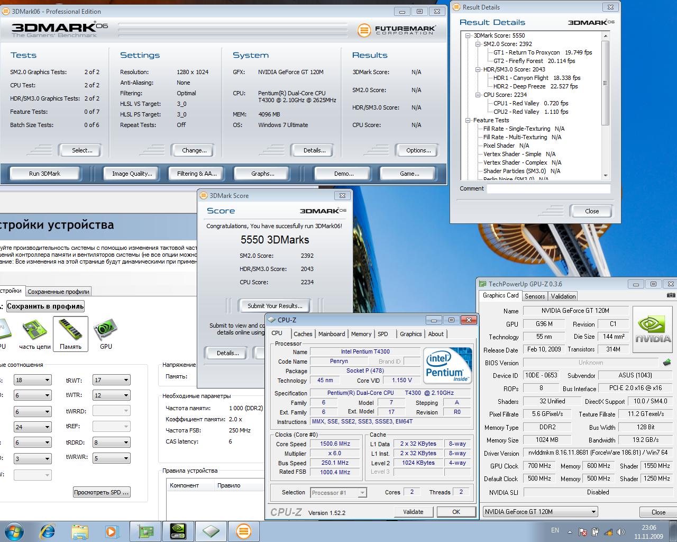
Task: Open the CPU-Z SPD tab
Action: 383,334
